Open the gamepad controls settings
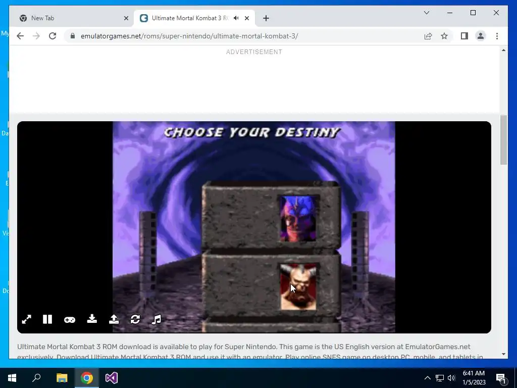This screenshot has height=388, width=517. tap(70, 320)
